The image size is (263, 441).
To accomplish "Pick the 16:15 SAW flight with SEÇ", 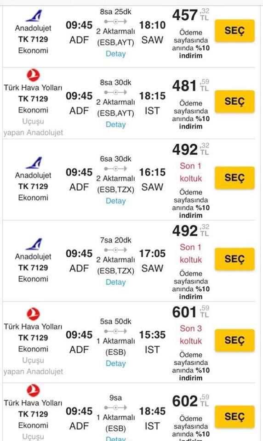I will (234, 178).
